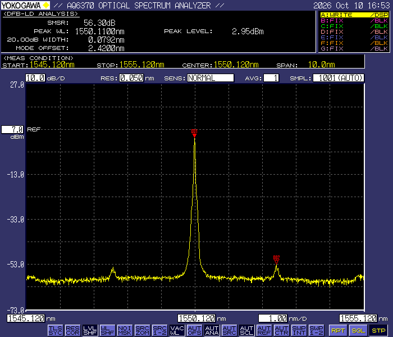The width and height of the screenshot is (393, 337).
Task: Click the SWP 1-2 sweep indicator
Action: coord(316,330)
